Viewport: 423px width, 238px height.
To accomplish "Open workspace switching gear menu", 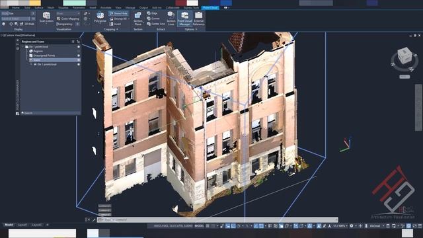I will click(352, 226).
